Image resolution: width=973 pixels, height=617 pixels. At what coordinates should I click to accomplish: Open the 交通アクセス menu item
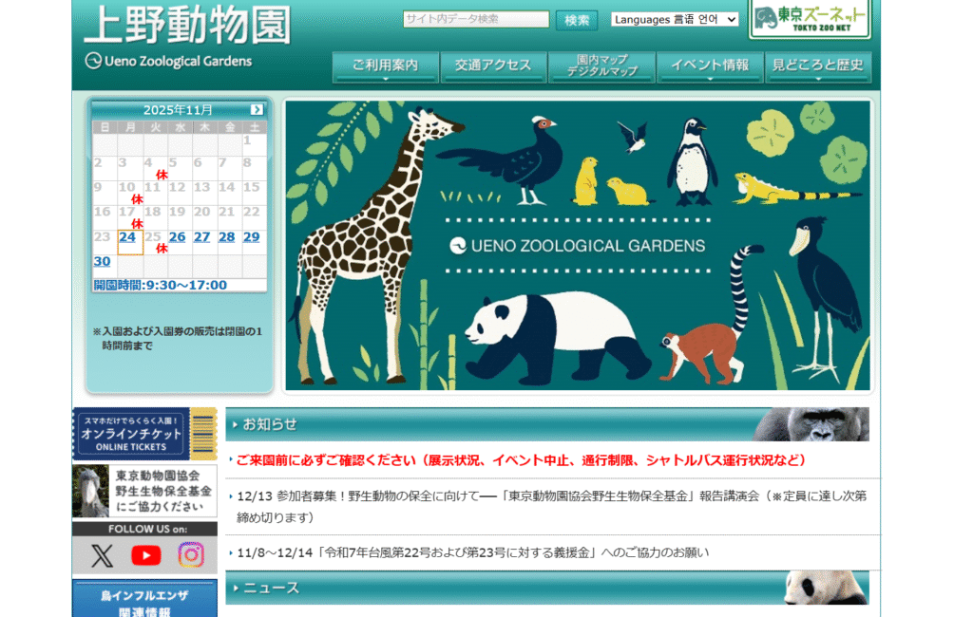492,66
